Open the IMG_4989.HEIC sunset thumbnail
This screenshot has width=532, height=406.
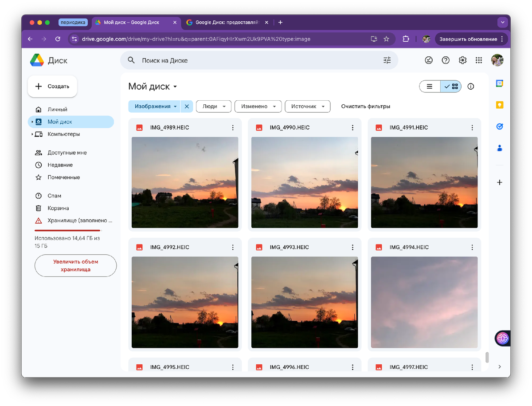[x=185, y=182]
